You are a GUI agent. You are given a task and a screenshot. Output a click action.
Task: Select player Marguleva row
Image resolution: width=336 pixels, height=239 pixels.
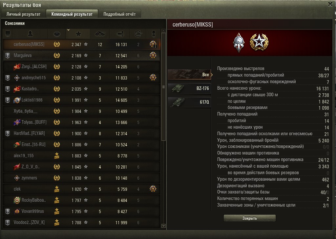[x=81, y=56]
